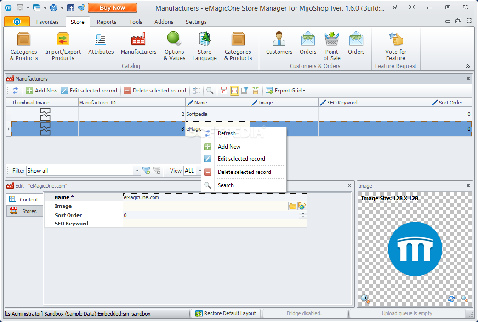The image size is (478, 322).
Task: Click the column autofit 'A' width icon
Action: pos(224,91)
